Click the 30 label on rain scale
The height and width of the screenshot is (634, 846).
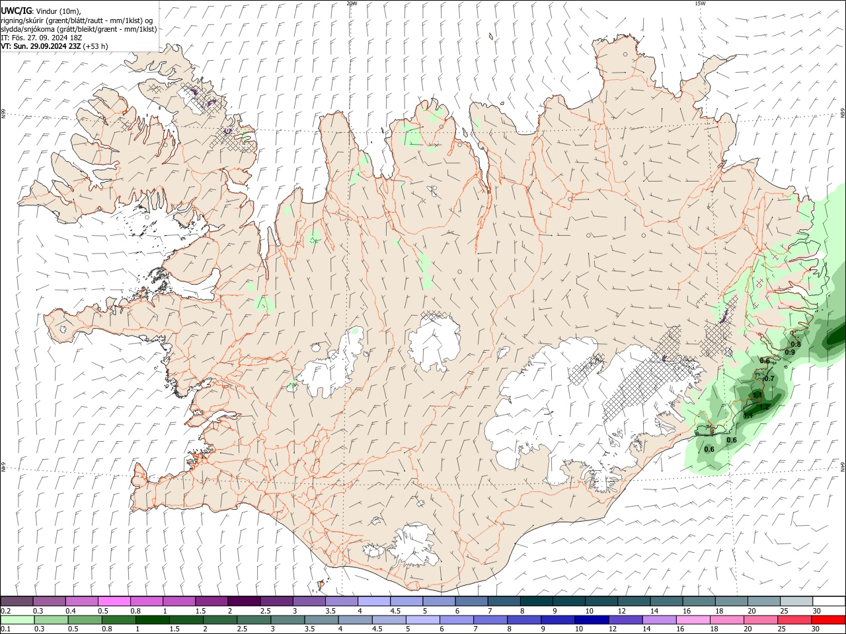pyautogui.click(x=816, y=629)
